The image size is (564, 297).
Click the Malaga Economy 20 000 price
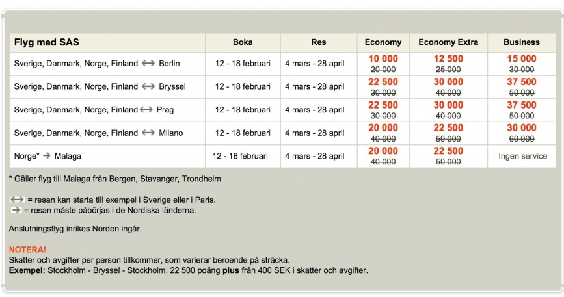click(x=383, y=151)
